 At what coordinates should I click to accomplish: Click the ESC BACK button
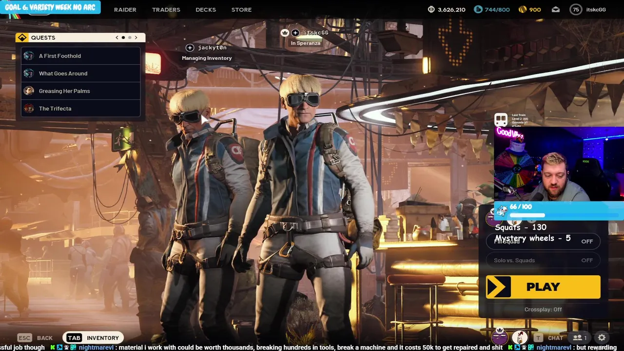(35, 338)
